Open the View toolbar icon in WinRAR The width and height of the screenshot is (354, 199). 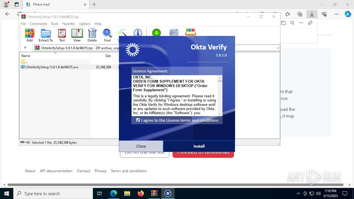[77, 35]
